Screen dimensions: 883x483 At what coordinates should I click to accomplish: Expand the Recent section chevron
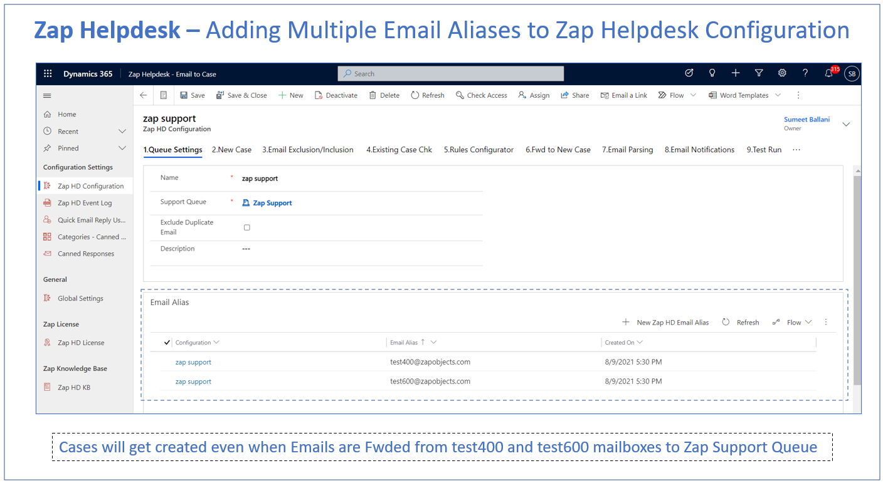coord(122,131)
